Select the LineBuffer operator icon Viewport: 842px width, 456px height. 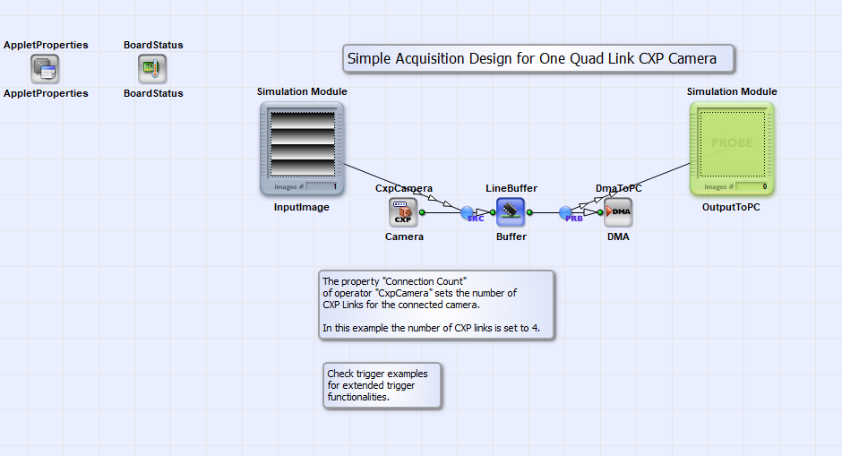click(511, 212)
